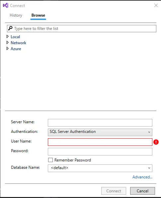Expand the Azure node arrow
This screenshot has width=161, height=198.
point(8,49)
